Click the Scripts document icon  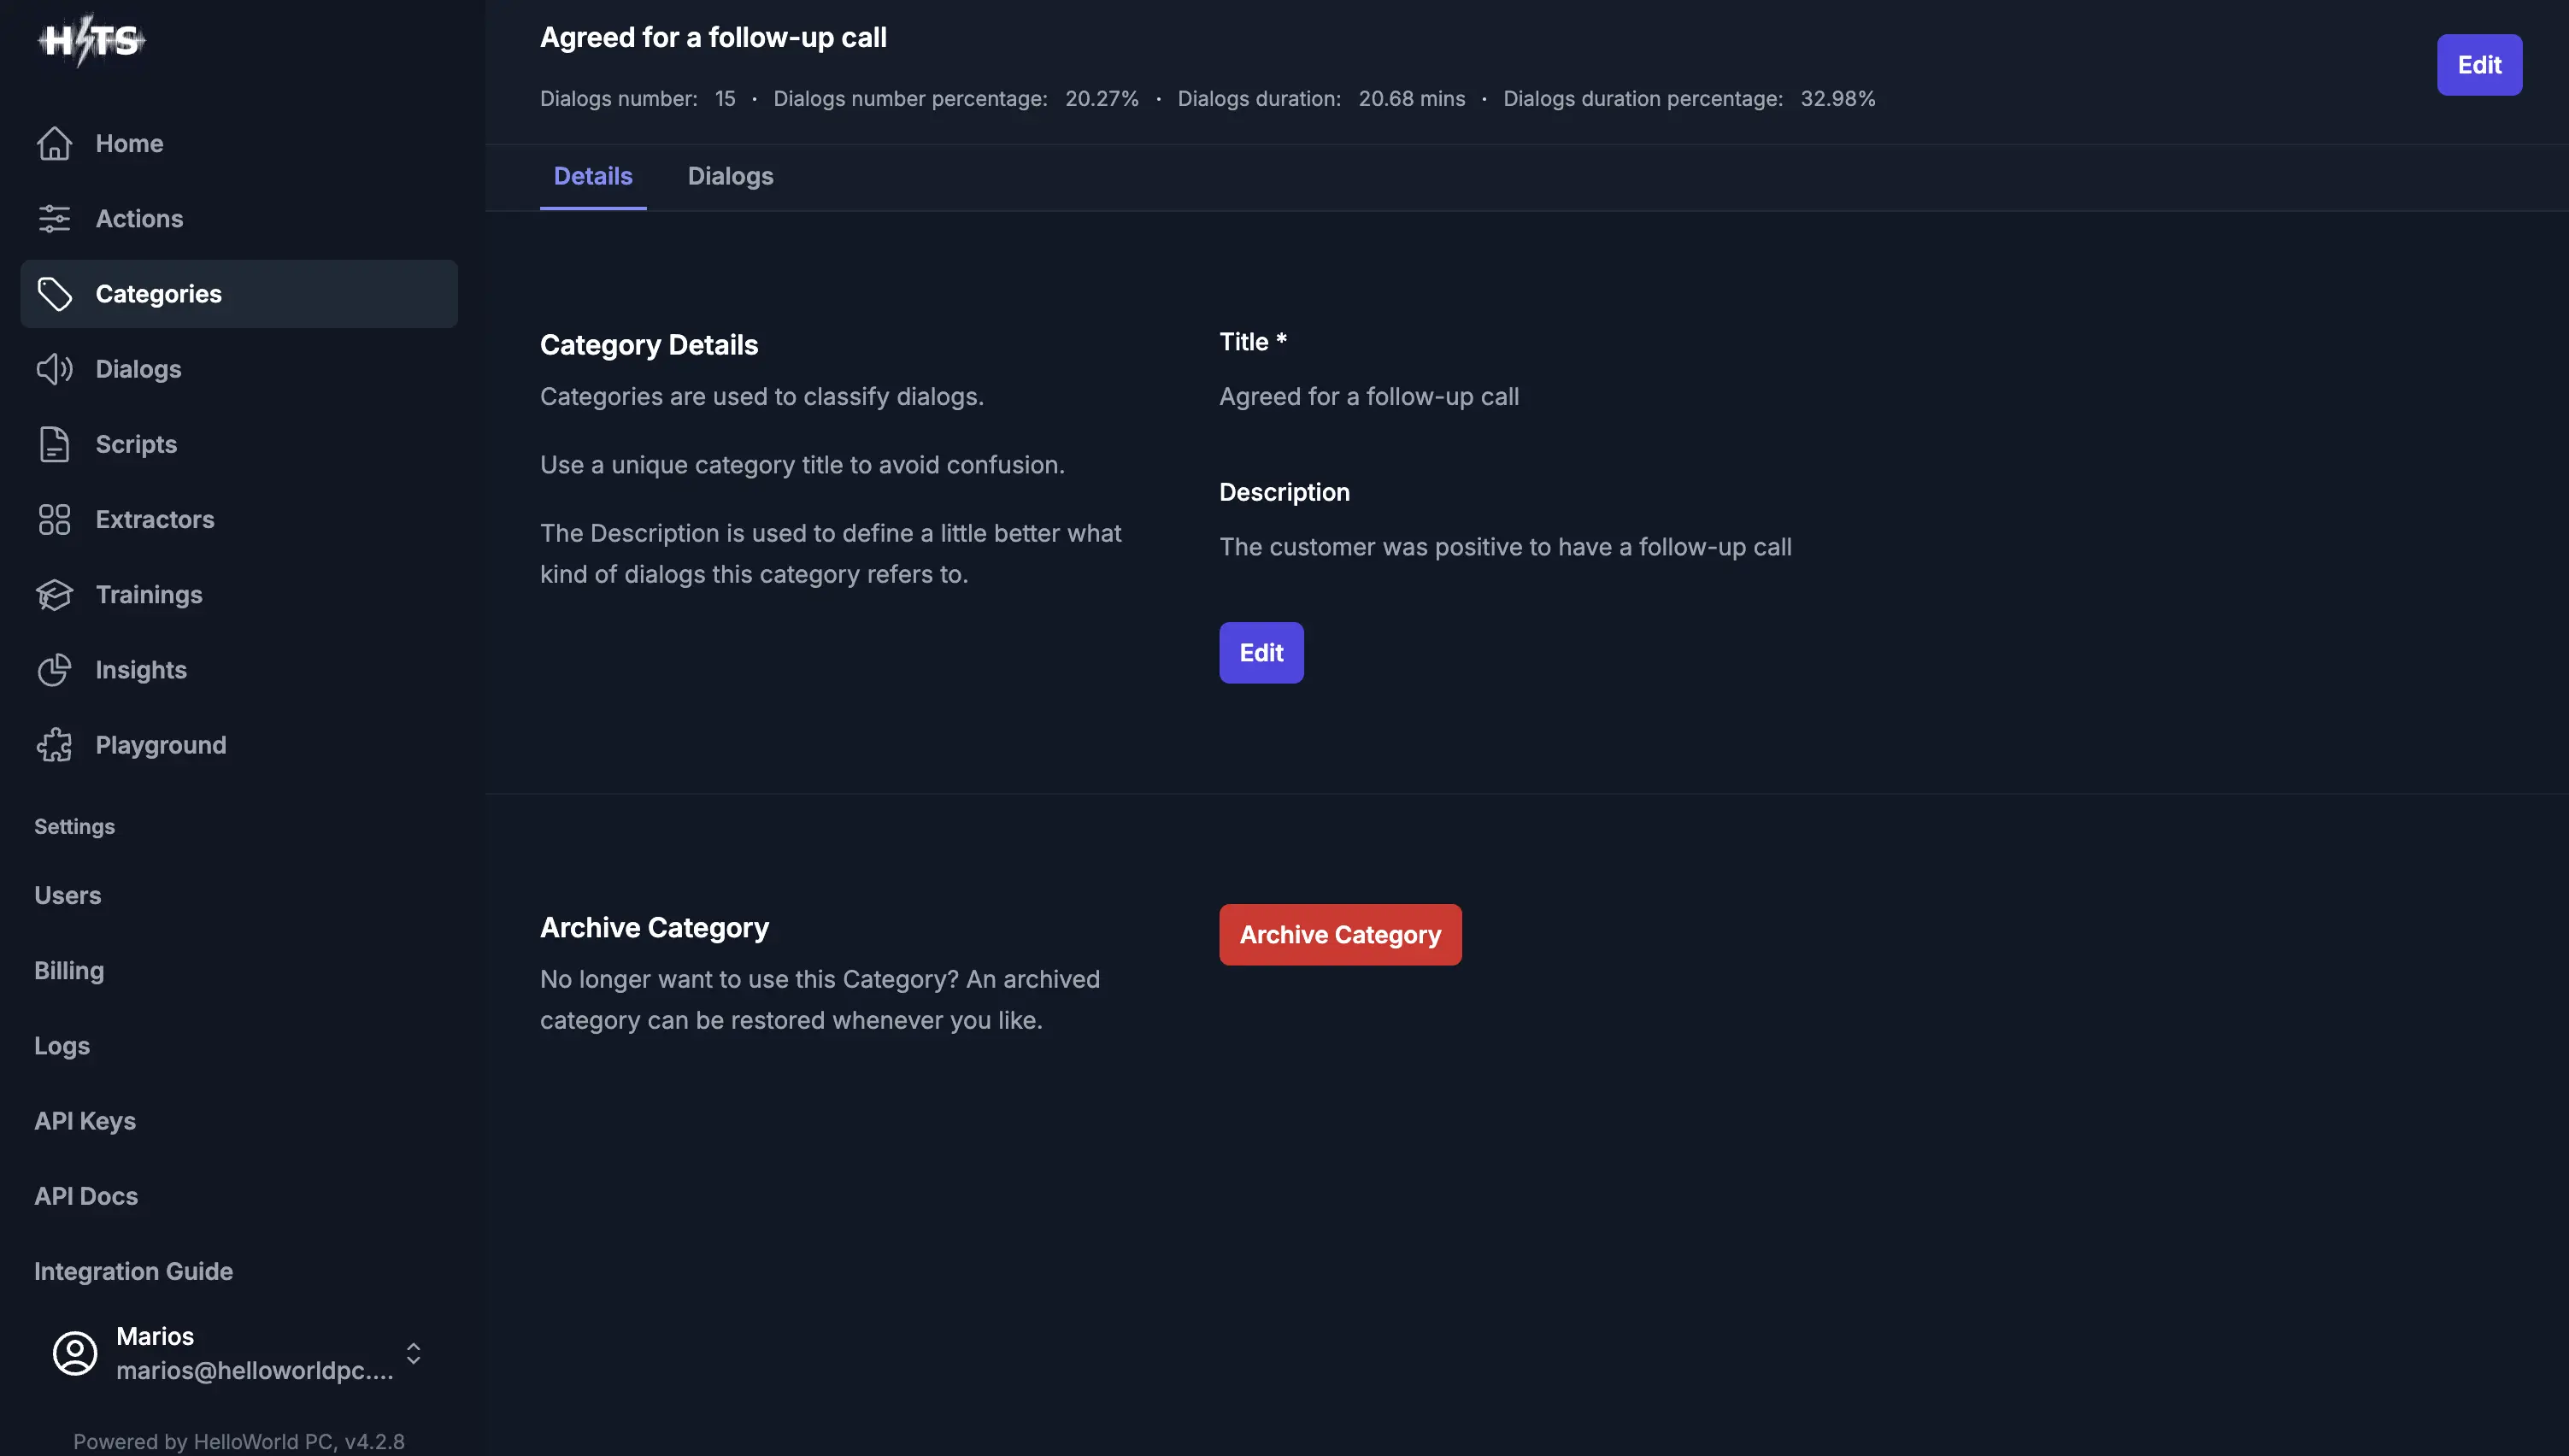[x=54, y=444]
